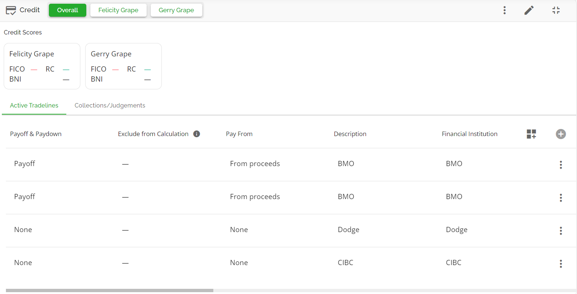Click the Dodge financial institution cell
This screenshot has height=294, width=577.
click(x=457, y=230)
